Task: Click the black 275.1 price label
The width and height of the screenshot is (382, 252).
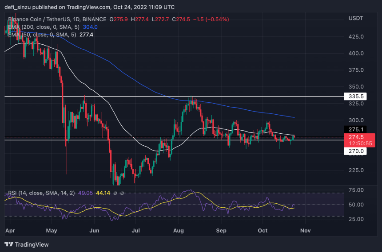Action: [x=355, y=129]
